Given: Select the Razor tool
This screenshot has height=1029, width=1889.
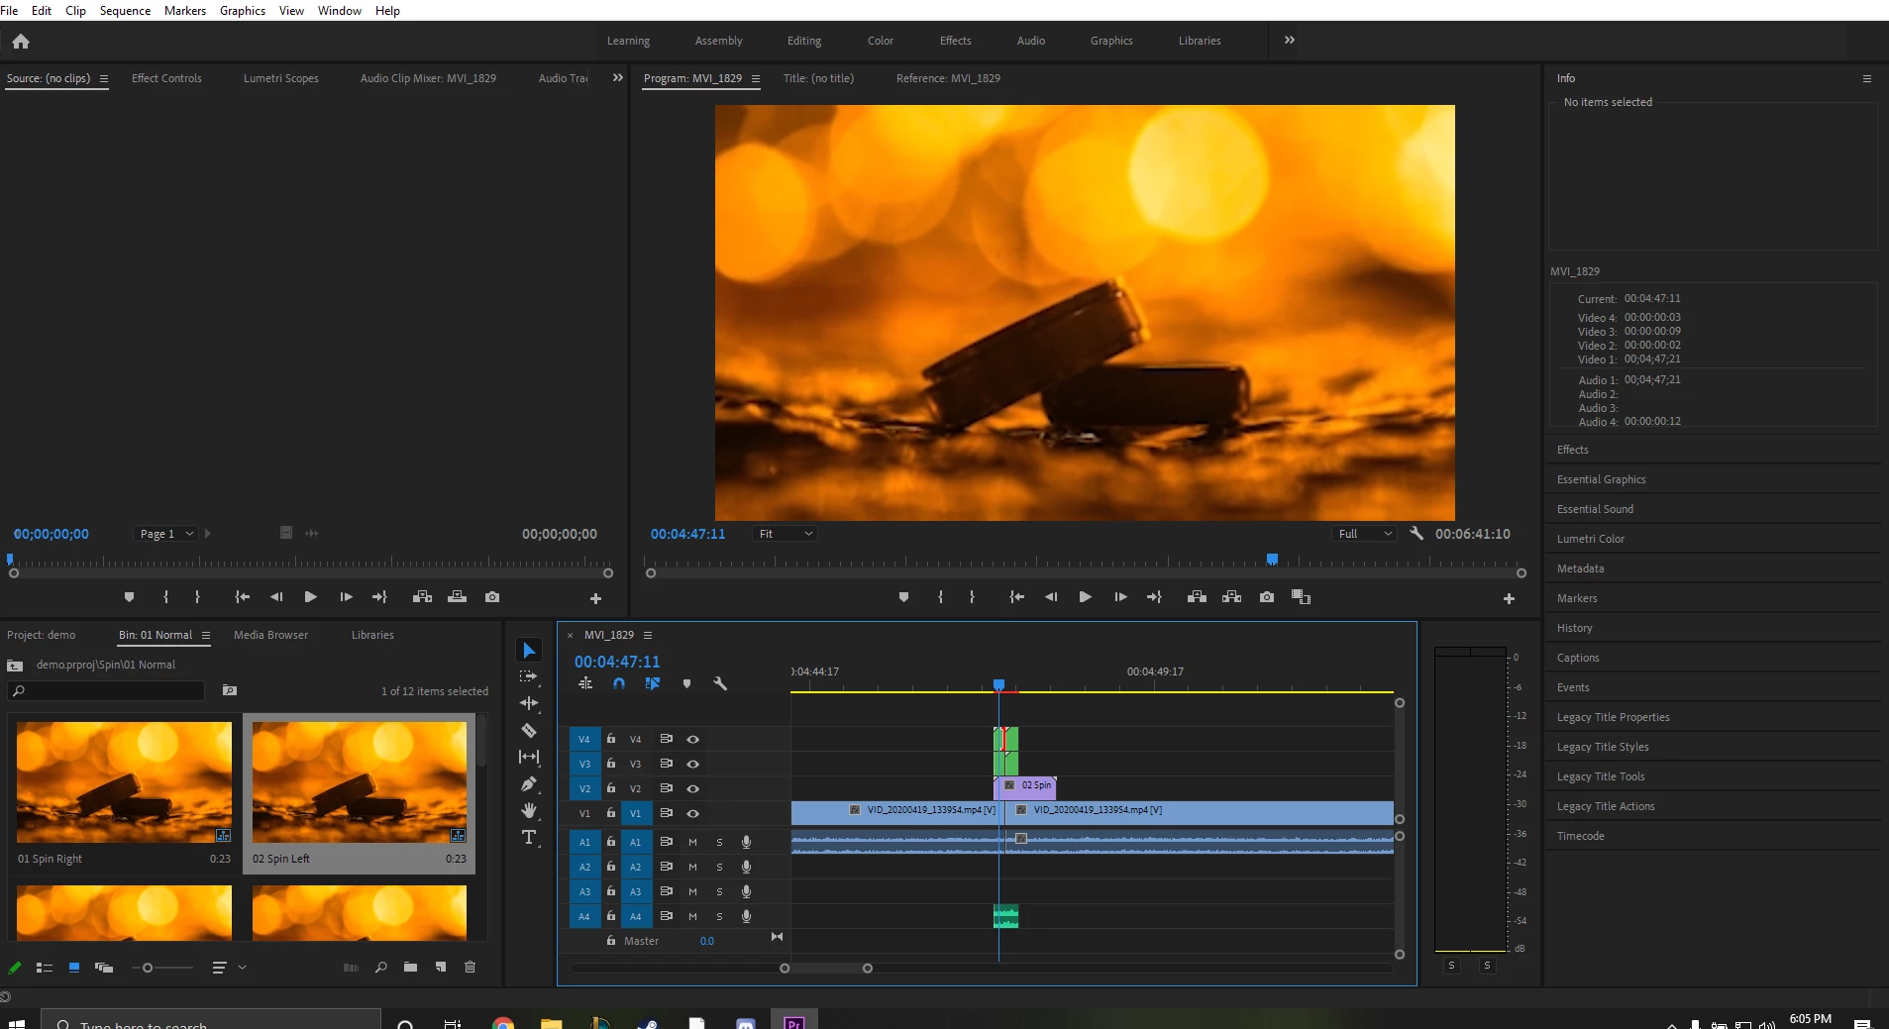Looking at the screenshot, I should click(529, 731).
